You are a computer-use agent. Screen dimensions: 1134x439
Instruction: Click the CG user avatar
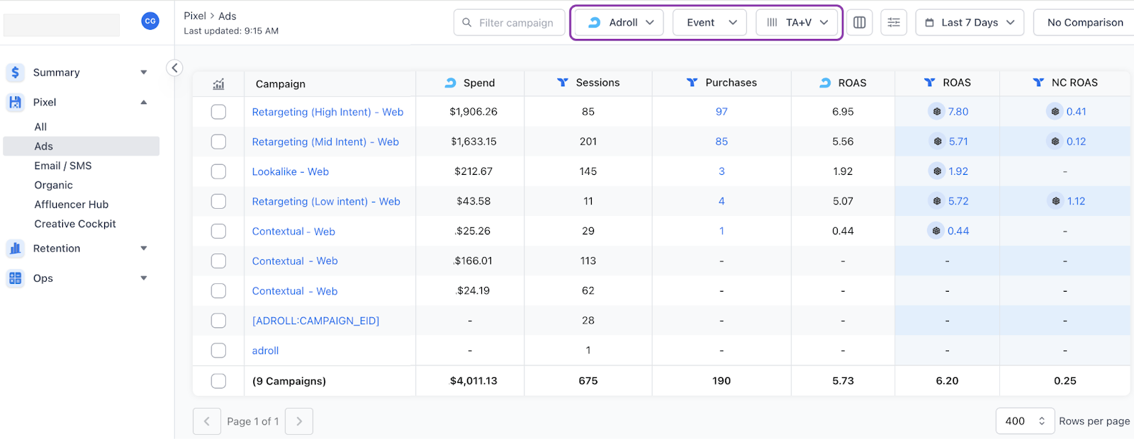click(150, 21)
